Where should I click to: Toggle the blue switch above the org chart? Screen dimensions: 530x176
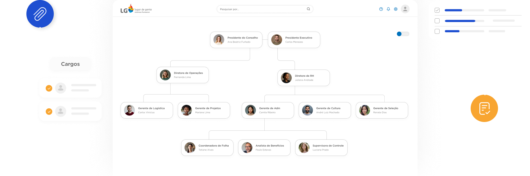click(x=403, y=34)
